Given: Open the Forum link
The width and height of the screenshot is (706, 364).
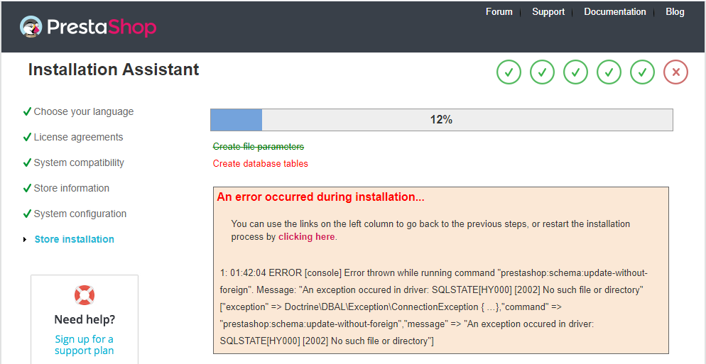Looking at the screenshot, I should tap(499, 11).
